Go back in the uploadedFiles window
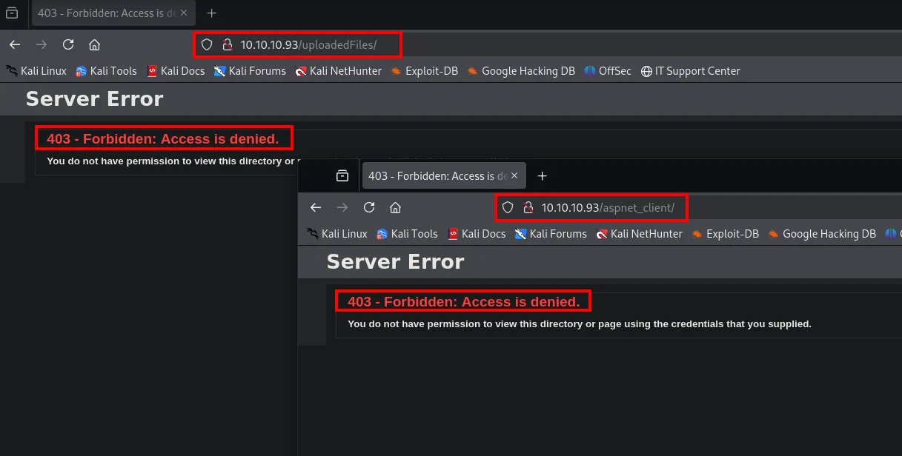 pyautogui.click(x=15, y=44)
